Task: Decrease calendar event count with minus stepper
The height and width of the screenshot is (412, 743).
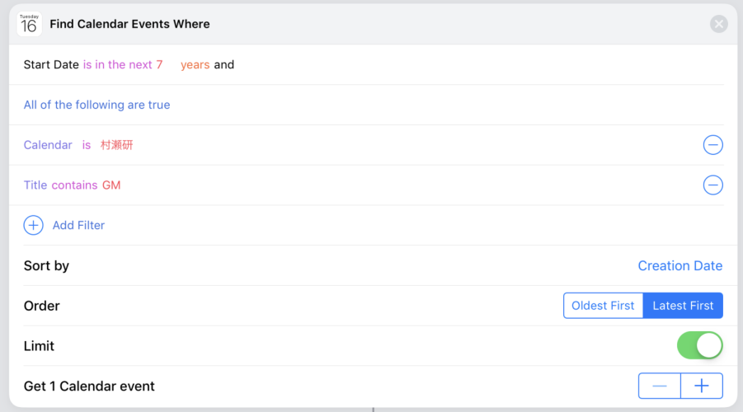Action: click(x=660, y=386)
